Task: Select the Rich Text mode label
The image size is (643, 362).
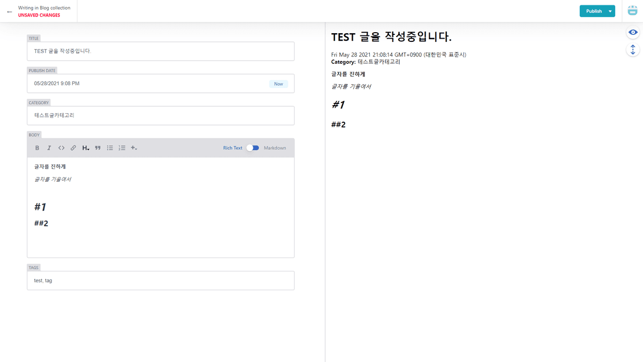Action: point(233,148)
